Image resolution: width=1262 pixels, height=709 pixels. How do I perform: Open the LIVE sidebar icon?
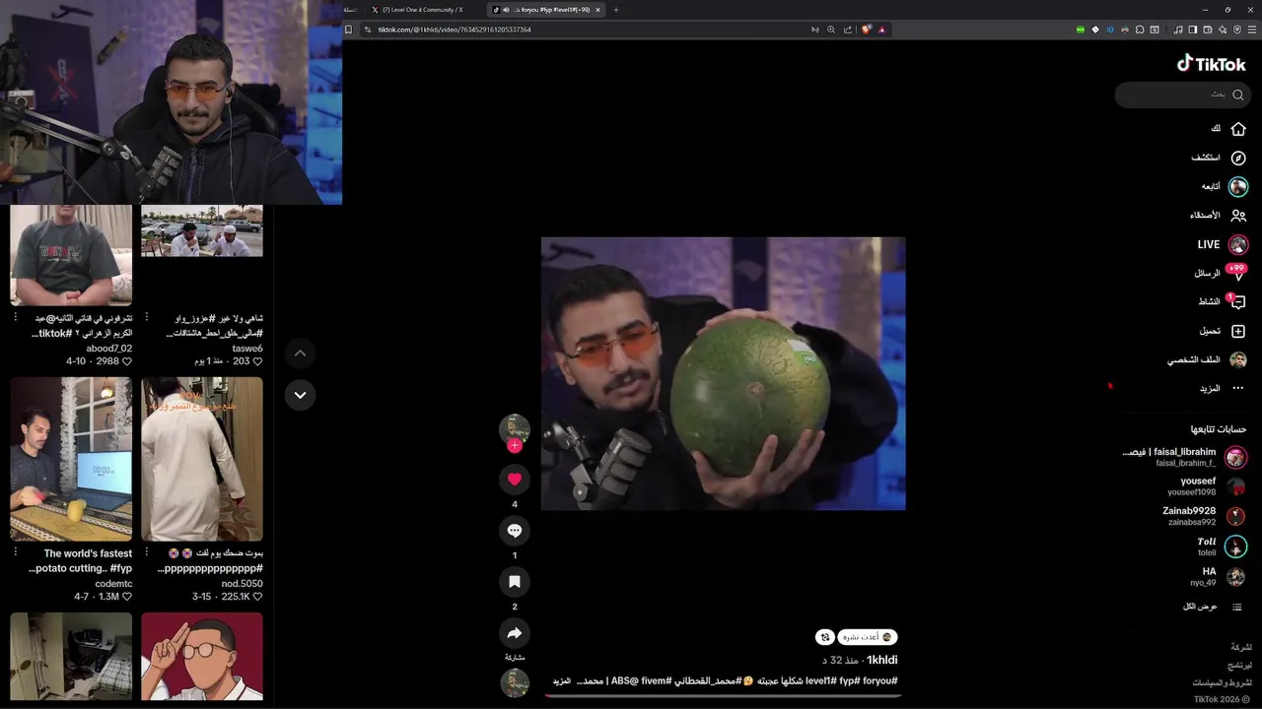pos(1238,244)
